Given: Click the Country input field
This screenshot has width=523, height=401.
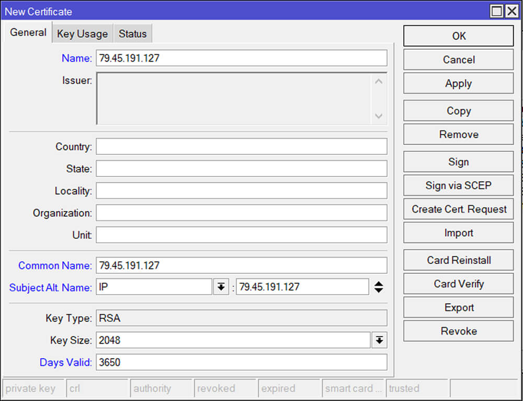Looking at the screenshot, I should [242, 147].
